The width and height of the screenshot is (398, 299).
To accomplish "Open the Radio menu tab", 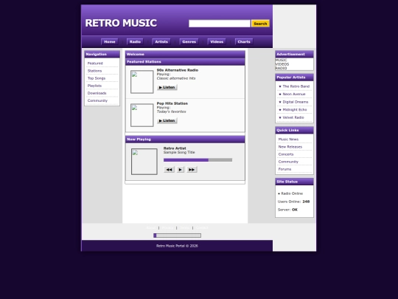I will click(135, 41).
